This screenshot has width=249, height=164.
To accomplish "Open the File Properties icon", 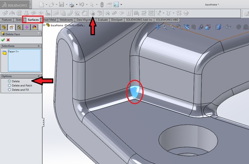I will (109, 5).
